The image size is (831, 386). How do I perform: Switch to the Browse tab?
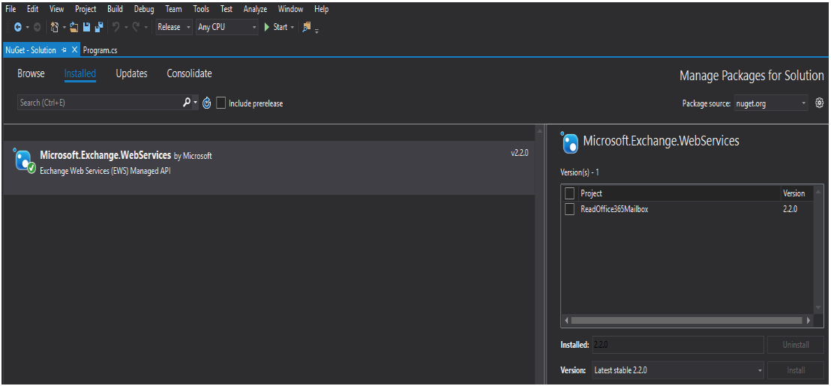[31, 73]
